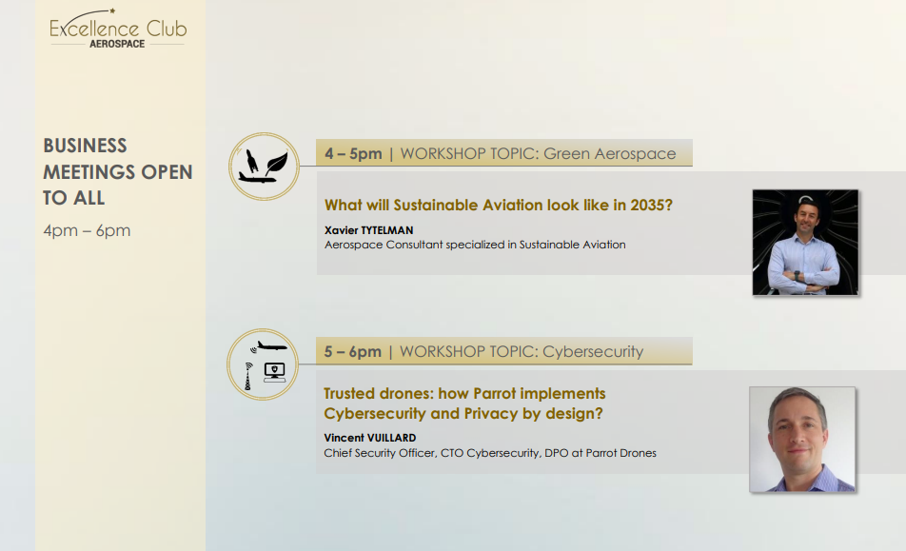Image resolution: width=906 pixels, height=551 pixels.
Task: Open the Trusted drones Parrot session title
Action: pos(464,403)
